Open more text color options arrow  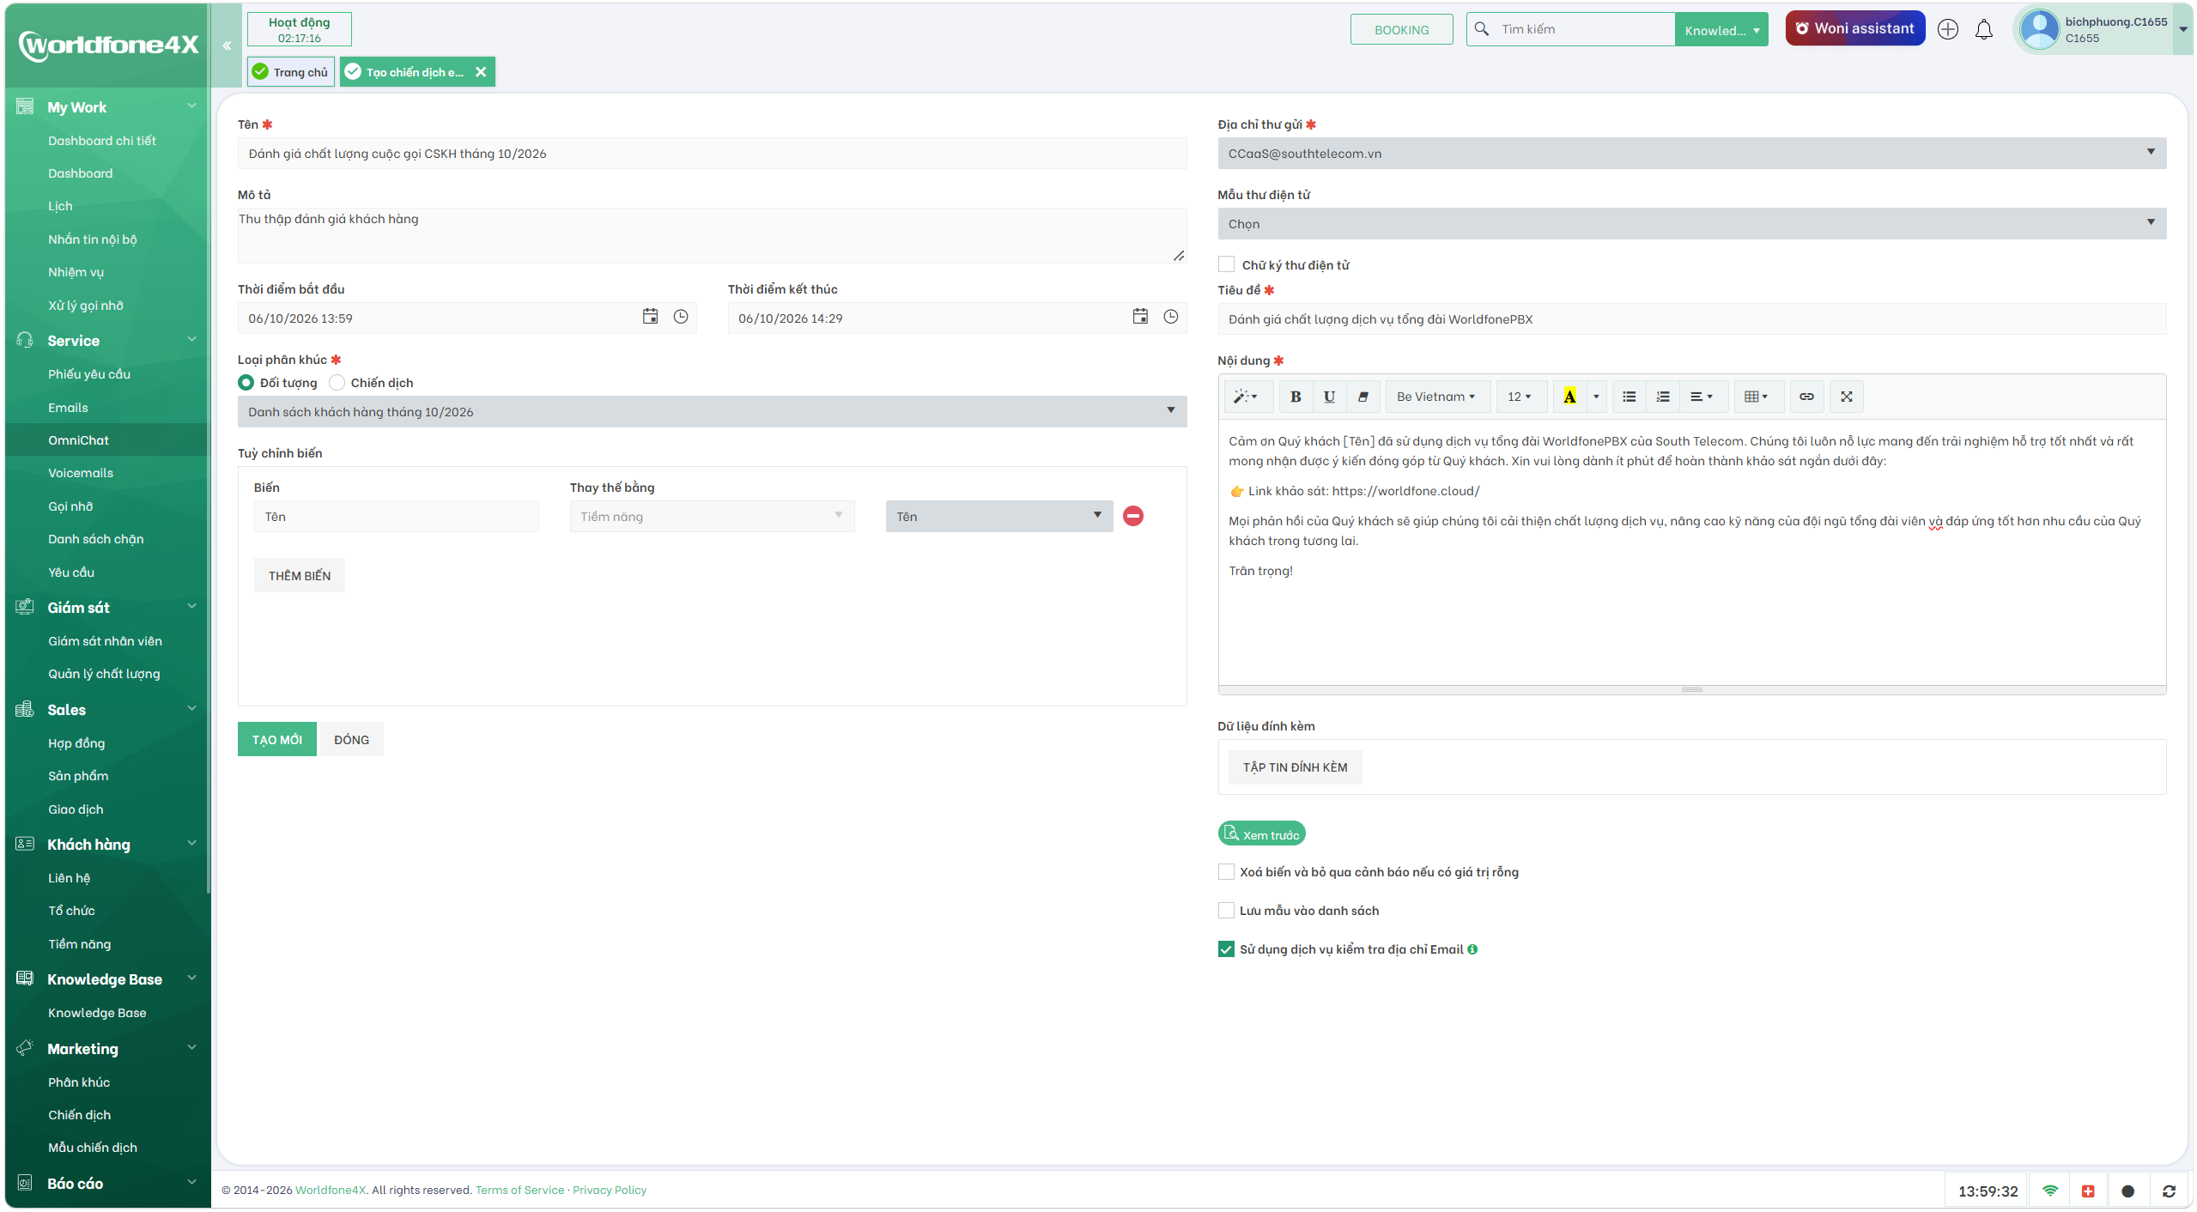1596,397
